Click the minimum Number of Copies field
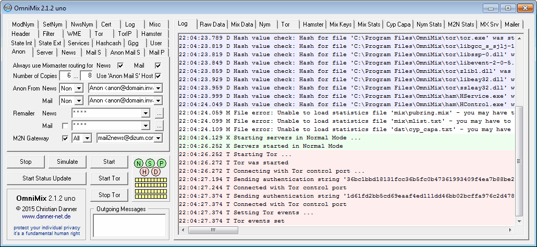Screen dimensions: 537x247 [65, 75]
